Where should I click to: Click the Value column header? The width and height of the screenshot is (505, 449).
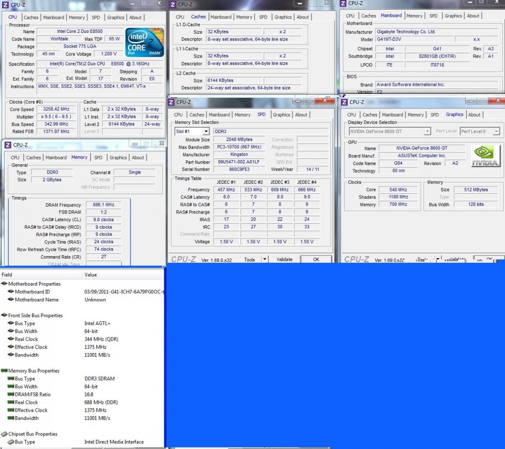coord(124,275)
